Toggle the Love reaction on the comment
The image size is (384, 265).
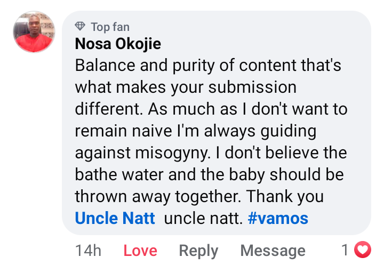[141, 250]
